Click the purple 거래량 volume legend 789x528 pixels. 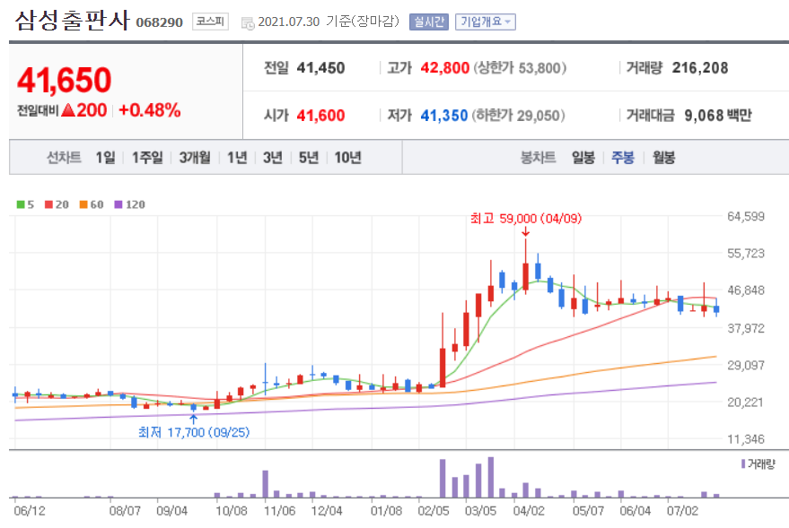[758, 463]
